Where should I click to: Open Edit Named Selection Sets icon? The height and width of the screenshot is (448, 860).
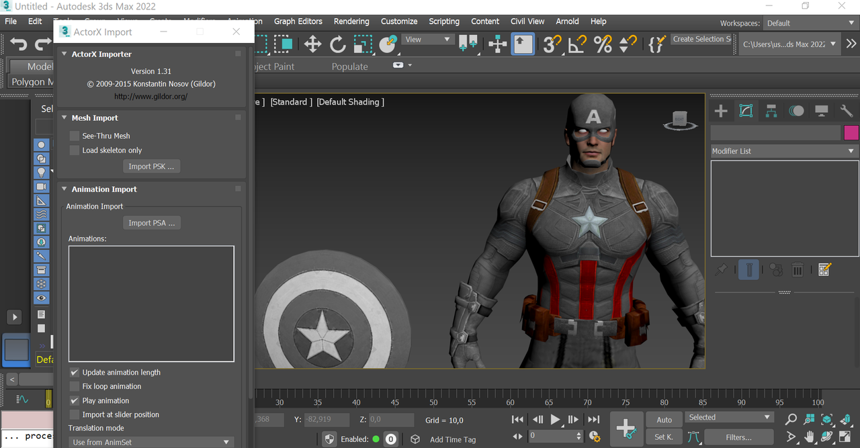click(x=656, y=44)
